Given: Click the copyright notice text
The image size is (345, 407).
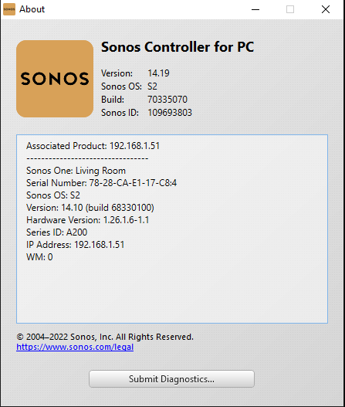Looking at the screenshot, I should tap(105, 337).
